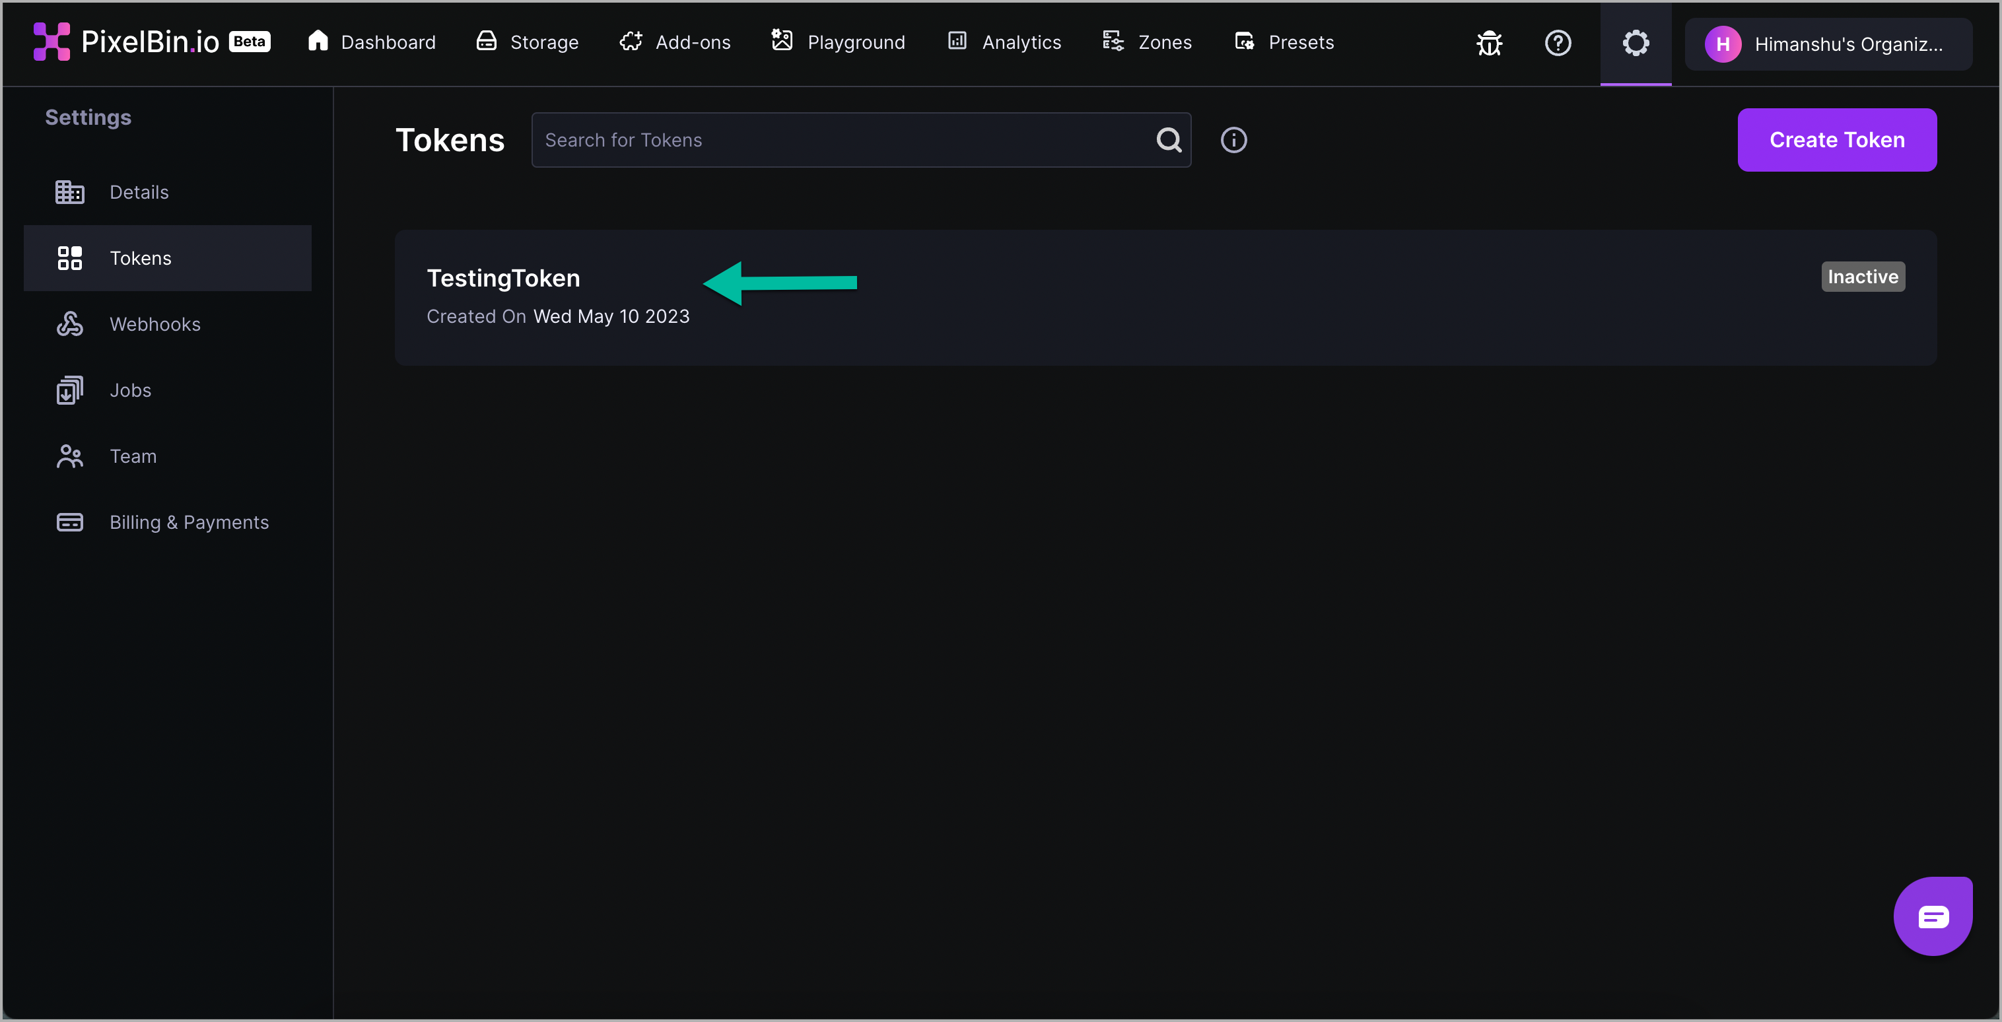
Task: Click the search input field for Tokens
Action: tap(860, 139)
